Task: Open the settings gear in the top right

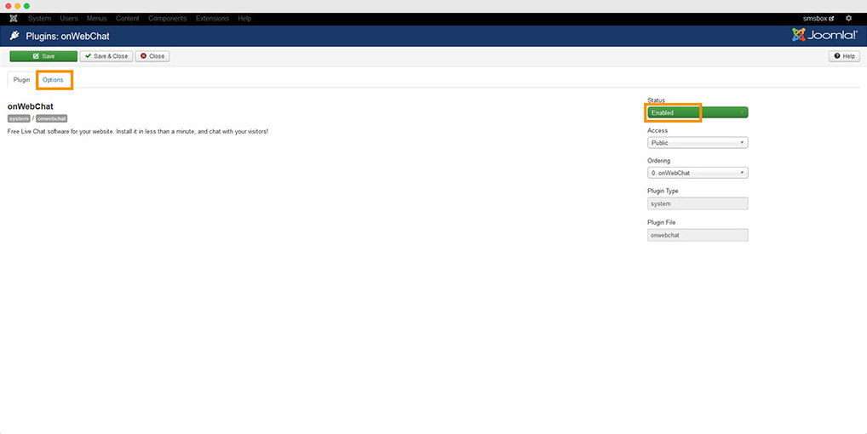Action: click(848, 18)
